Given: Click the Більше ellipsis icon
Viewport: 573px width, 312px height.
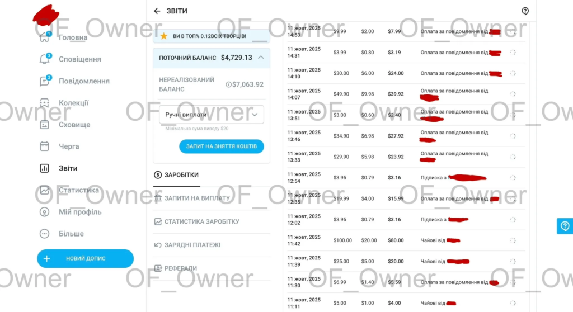Looking at the screenshot, I should (45, 234).
